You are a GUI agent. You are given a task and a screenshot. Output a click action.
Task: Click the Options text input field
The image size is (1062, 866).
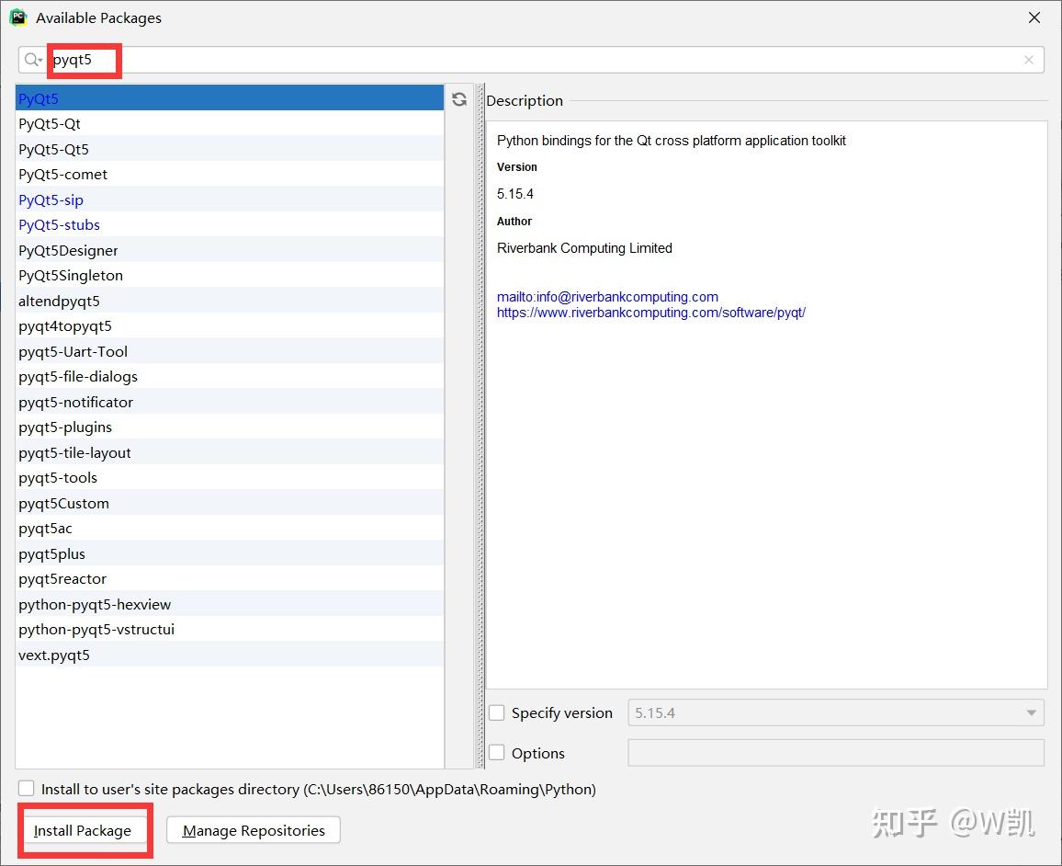click(x=835, y=752)
